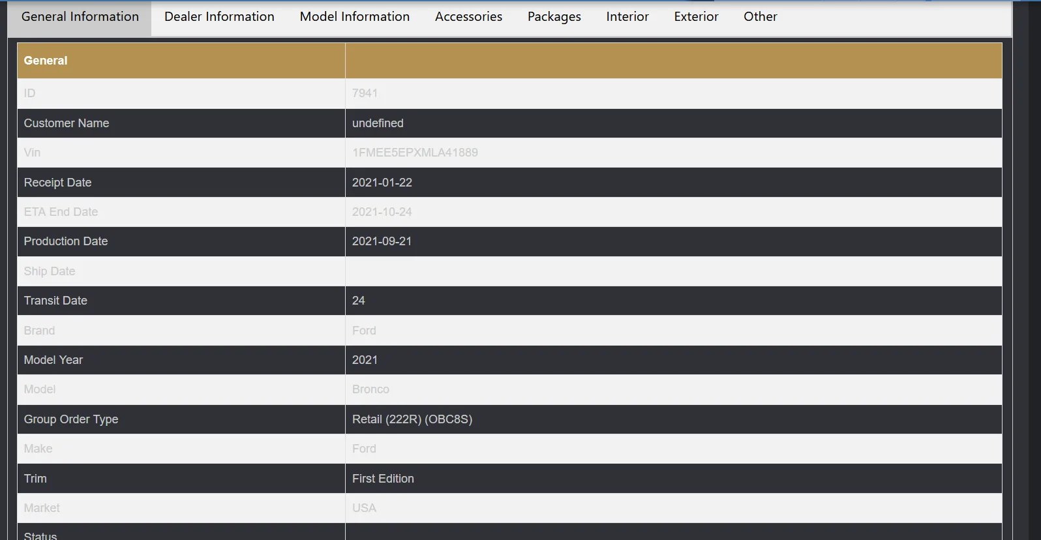Viewport: 1041px width, 540px height.
Task: Click the Transit Date label
Action: tap(55, 301)
